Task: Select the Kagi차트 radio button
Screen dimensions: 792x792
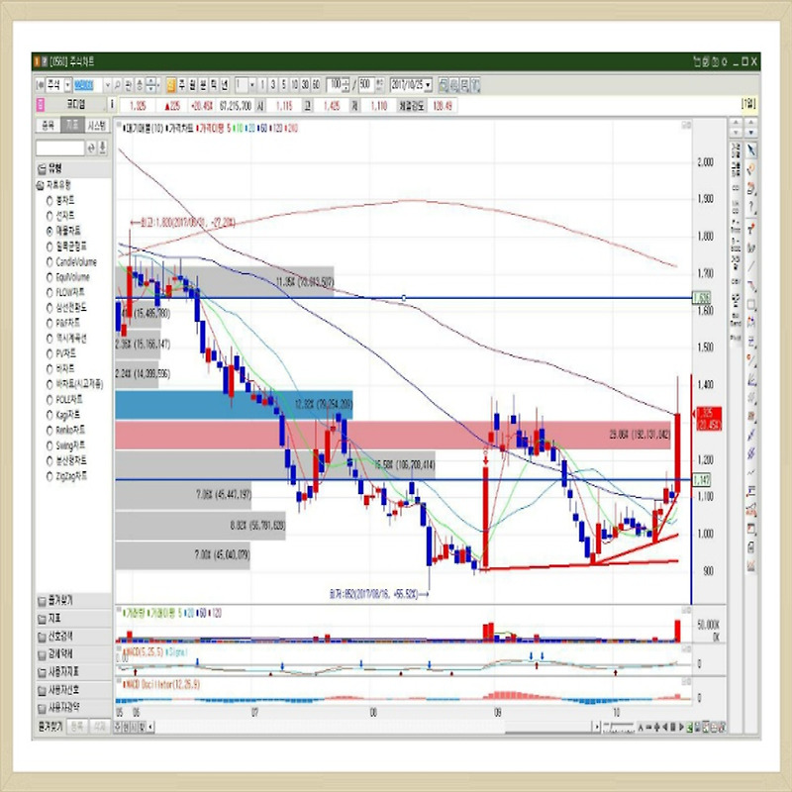Action: pyautogui.click(x=49, y=415)
